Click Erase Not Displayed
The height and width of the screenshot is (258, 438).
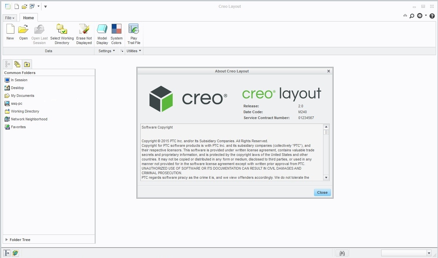coord(84,34)
